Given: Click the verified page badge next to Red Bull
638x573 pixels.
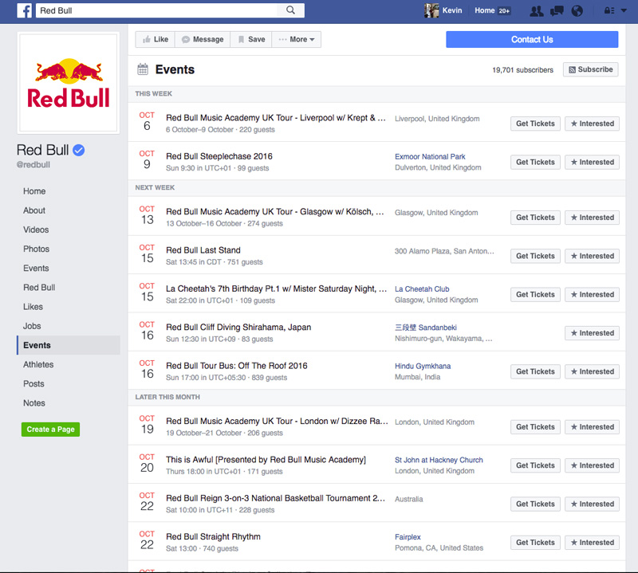Looking at the screenshot, I should [78, 151].
